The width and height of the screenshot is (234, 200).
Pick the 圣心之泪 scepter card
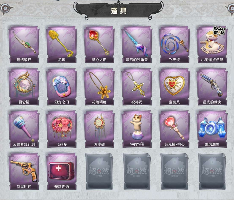99,44
